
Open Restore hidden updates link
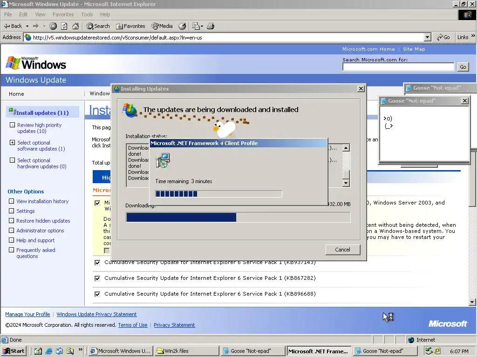[x=43, y=221]
